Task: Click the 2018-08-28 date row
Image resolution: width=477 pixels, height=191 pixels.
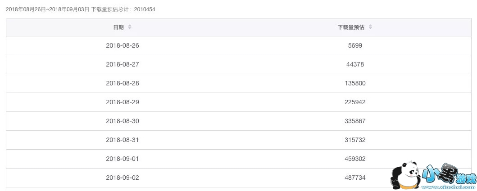Action: tap(123, 83)
